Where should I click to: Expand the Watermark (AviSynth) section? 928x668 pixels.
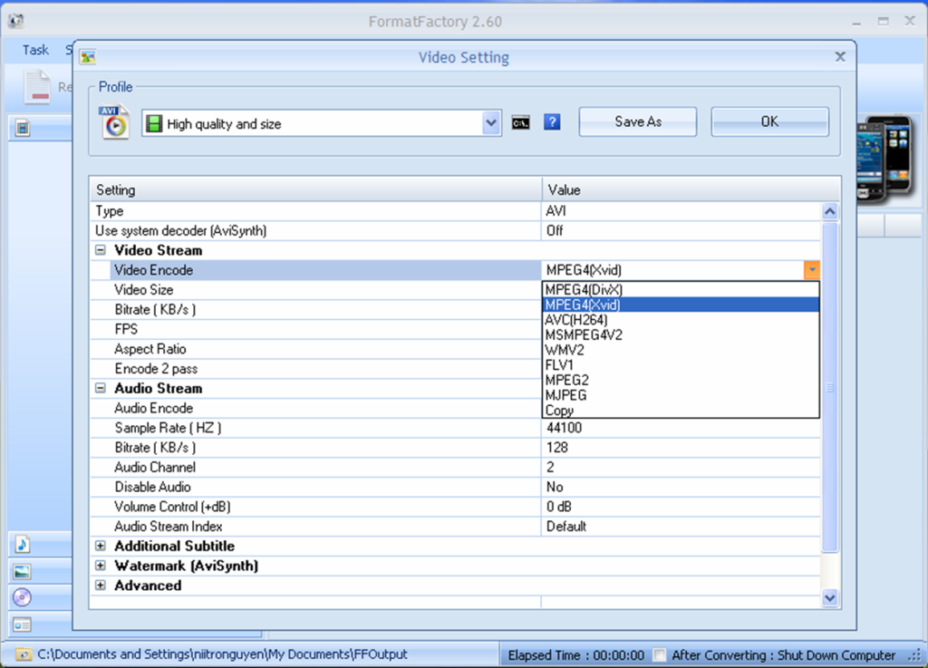101,566
